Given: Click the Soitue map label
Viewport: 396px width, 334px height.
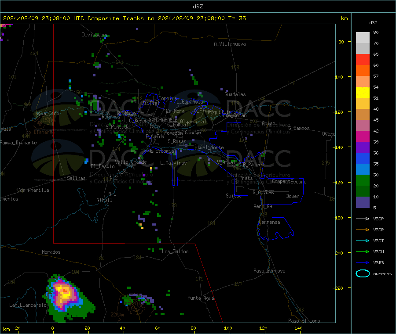Looking at the screenshot, I should (x=234, y=196).
